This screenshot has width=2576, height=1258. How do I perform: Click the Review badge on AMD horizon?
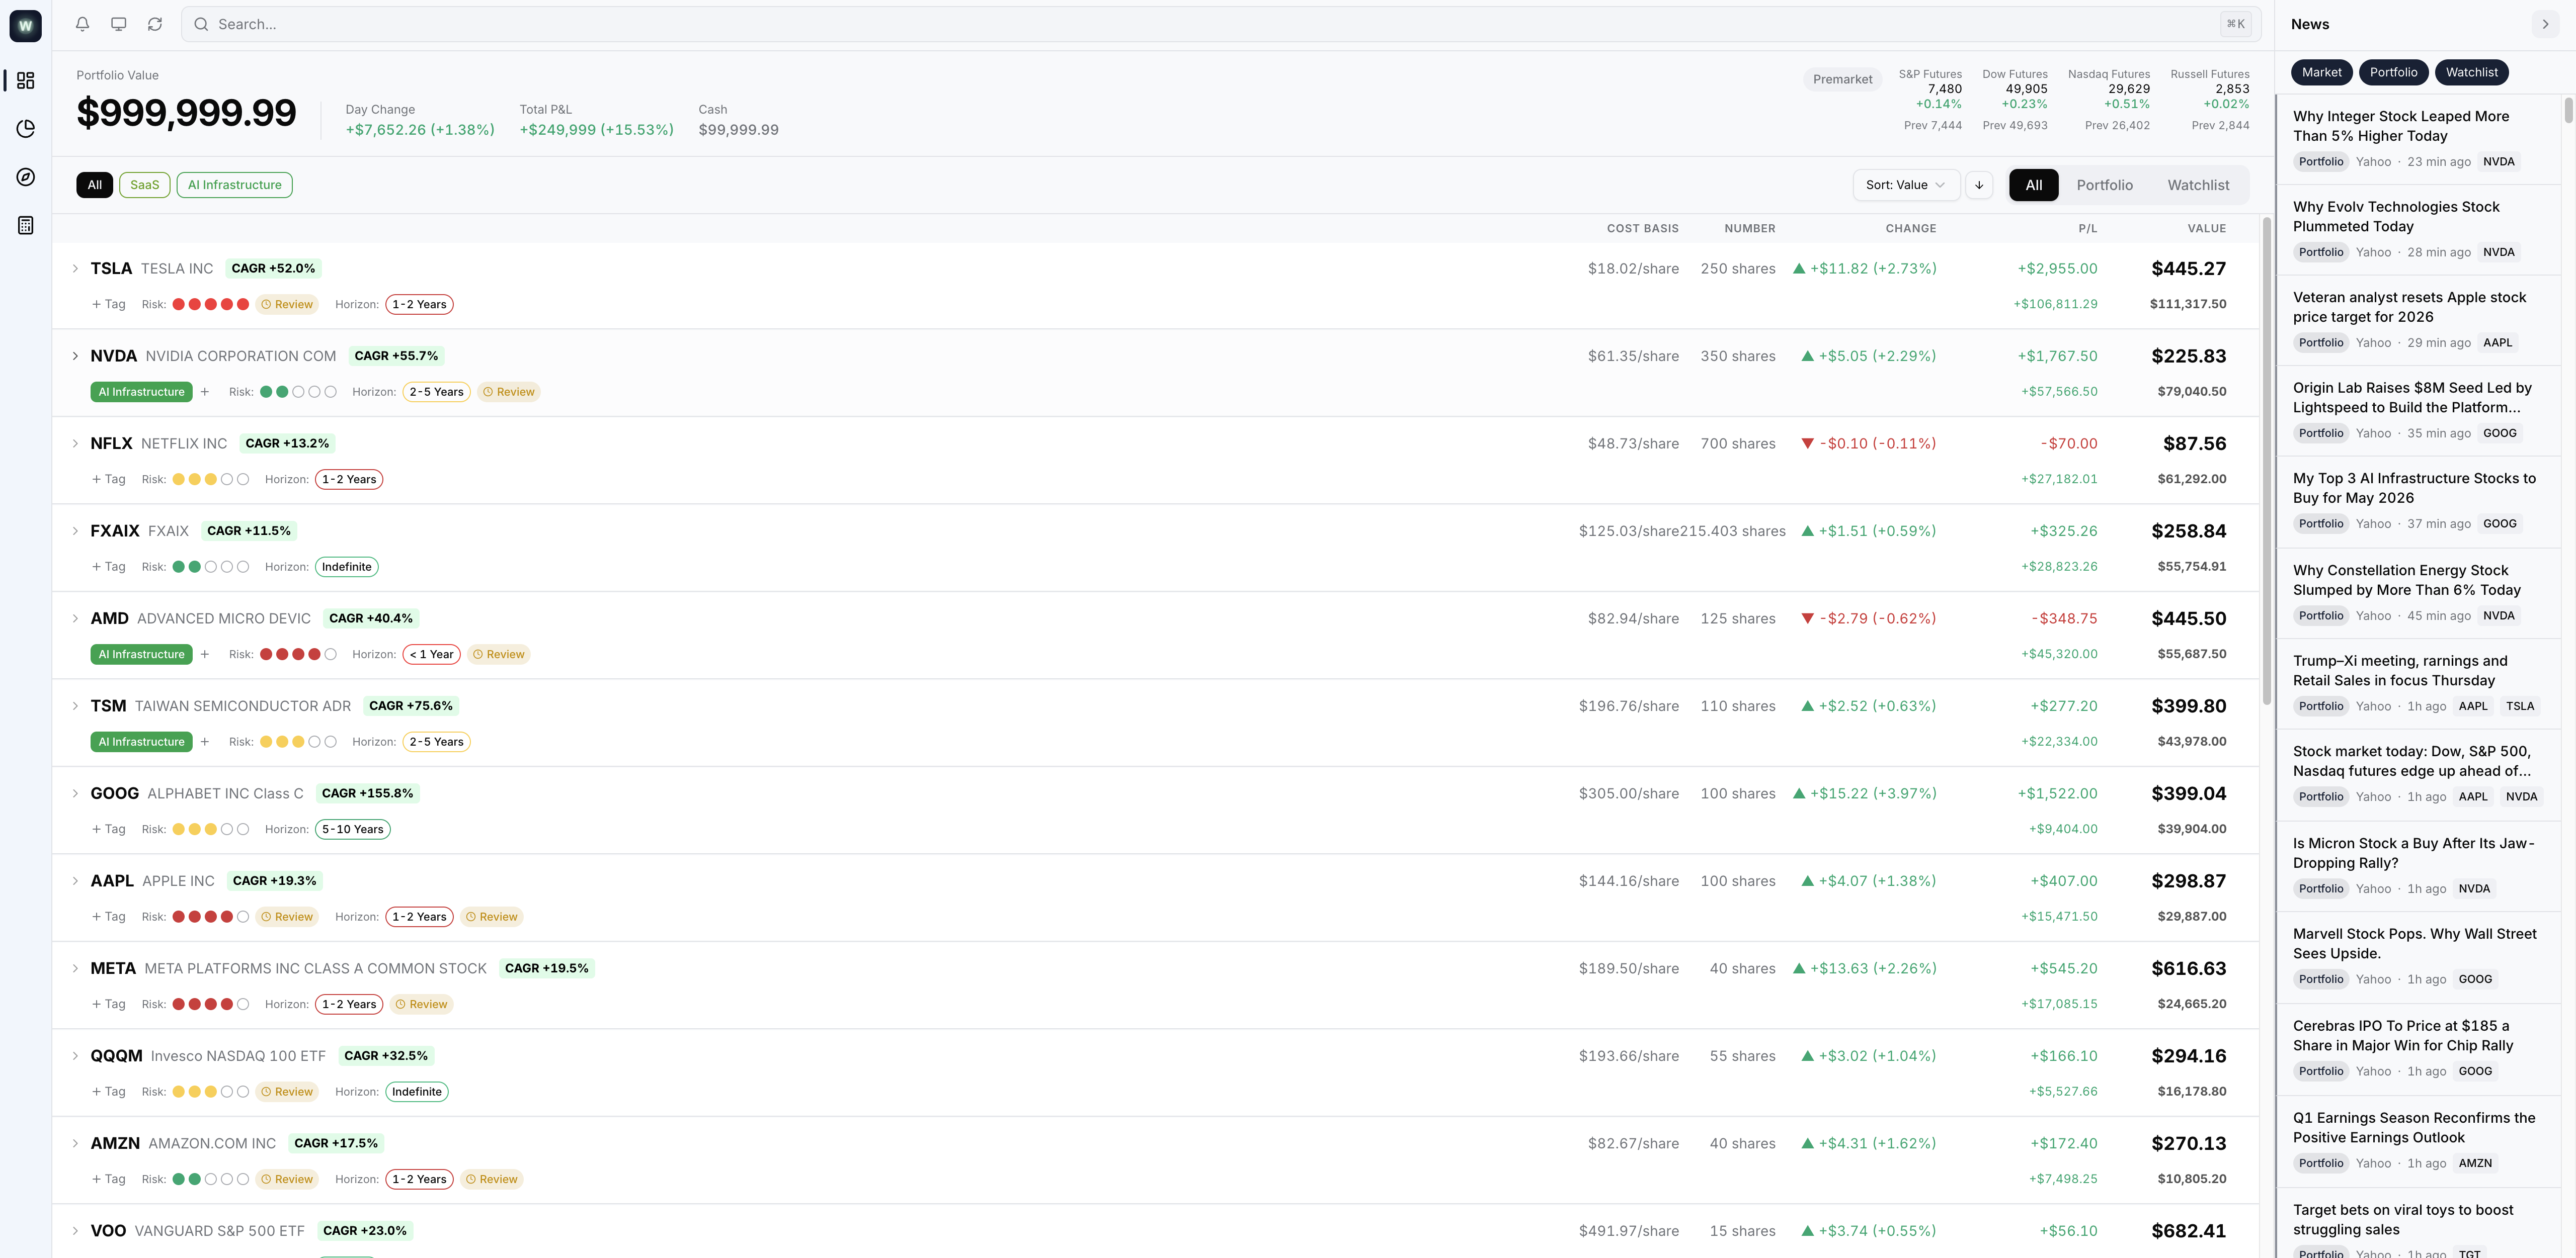[x=499, y=655]
